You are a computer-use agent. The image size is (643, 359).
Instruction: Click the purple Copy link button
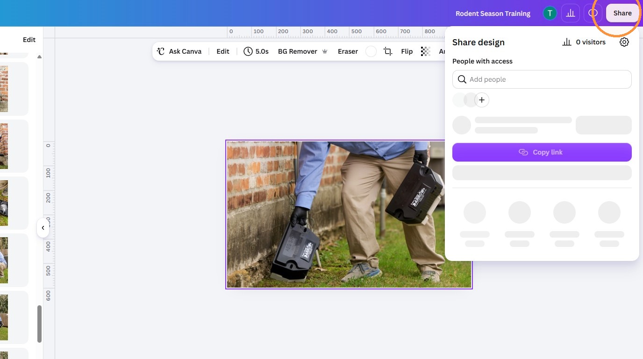[542, 152]
